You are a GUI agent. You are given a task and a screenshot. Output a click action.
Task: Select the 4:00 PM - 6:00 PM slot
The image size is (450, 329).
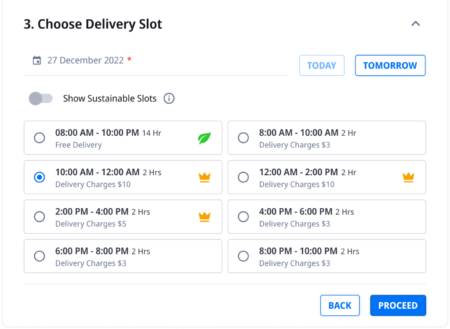tap(243, 216)
